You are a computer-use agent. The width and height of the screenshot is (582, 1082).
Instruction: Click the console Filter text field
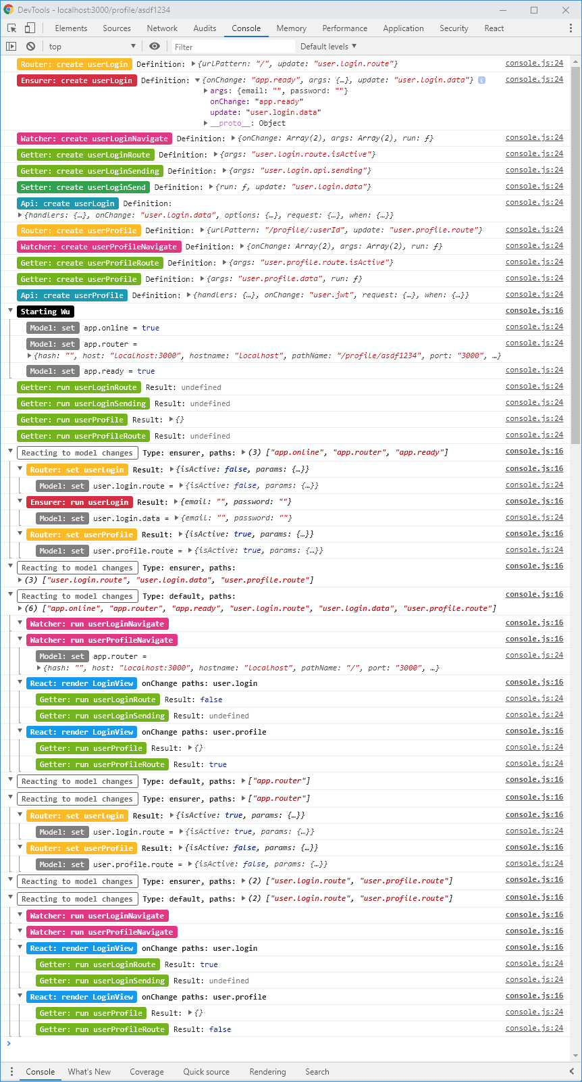[233, 47]
